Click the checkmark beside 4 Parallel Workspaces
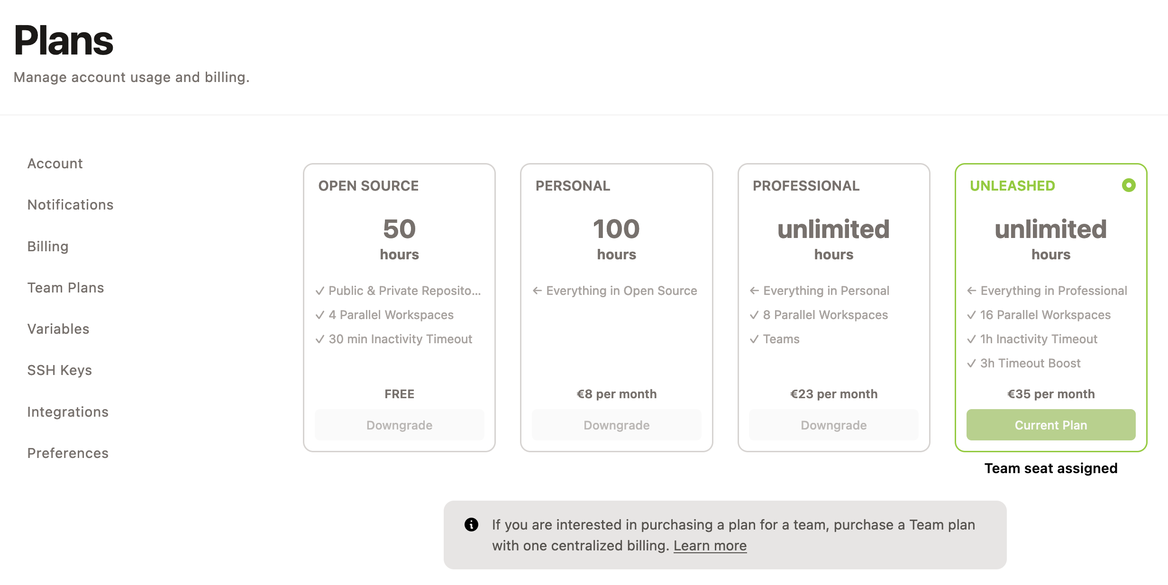The image size is (1168, 585). pos(319,314)
